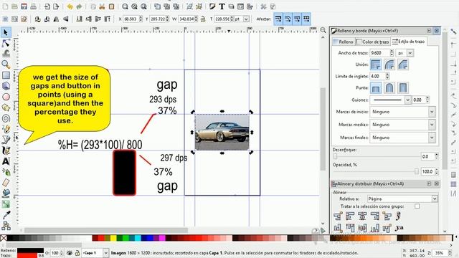
Task: Click the car image on canvas
Action: [222, 132]
